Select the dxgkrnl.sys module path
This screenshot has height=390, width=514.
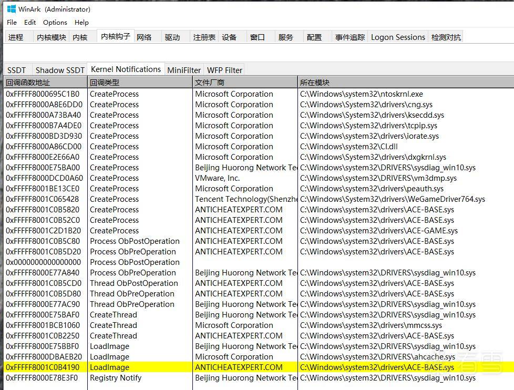[373, 157]
